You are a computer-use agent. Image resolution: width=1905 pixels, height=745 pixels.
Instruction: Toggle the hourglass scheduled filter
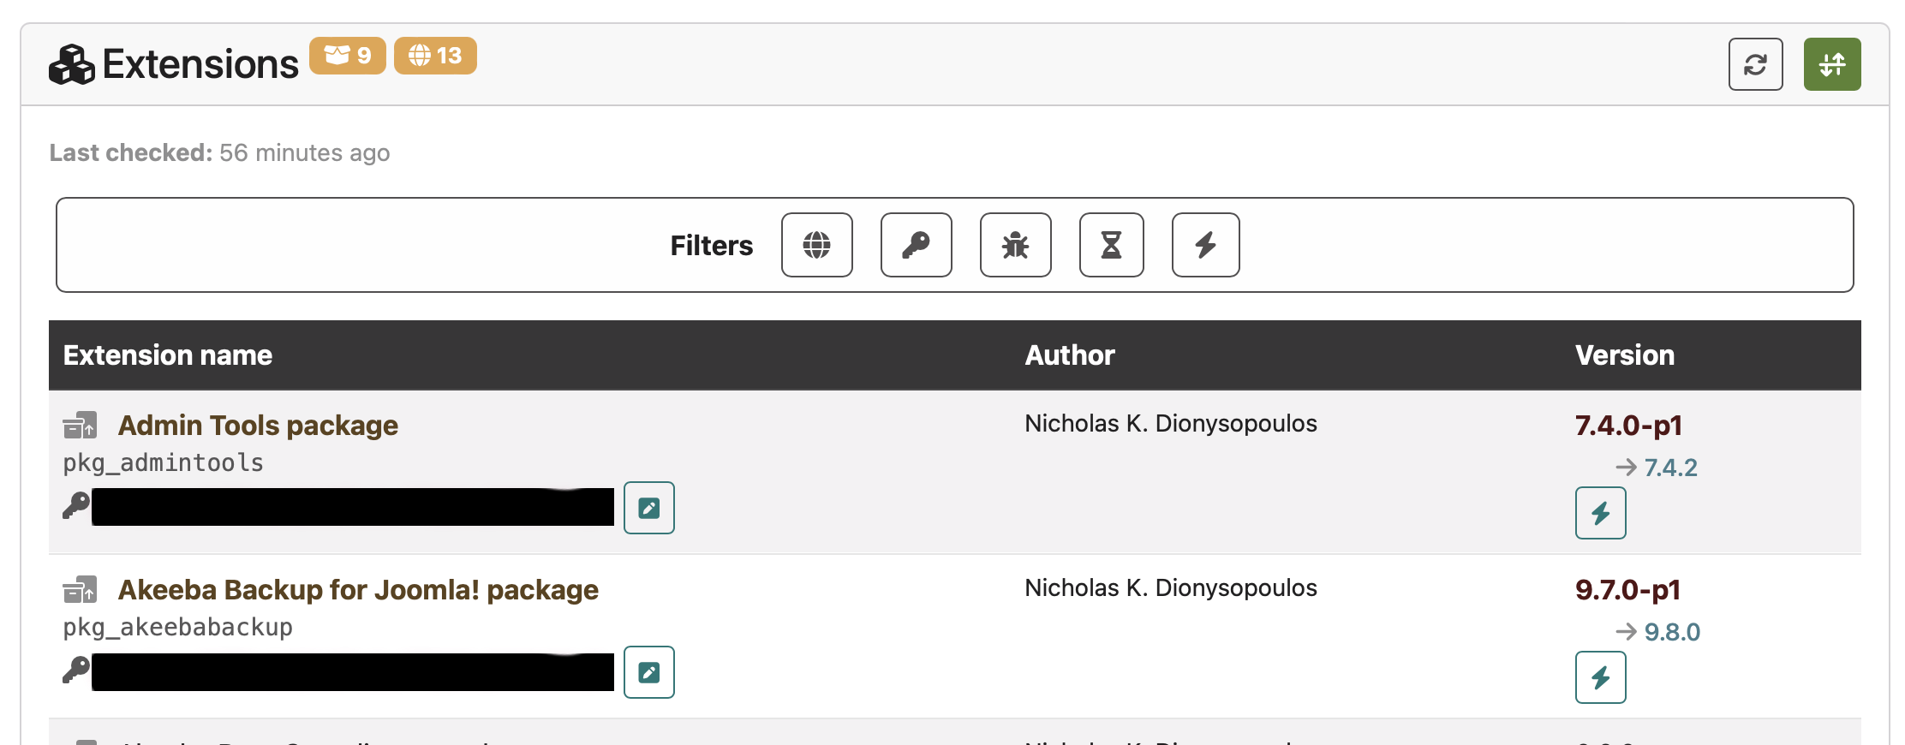(1112, 245)
